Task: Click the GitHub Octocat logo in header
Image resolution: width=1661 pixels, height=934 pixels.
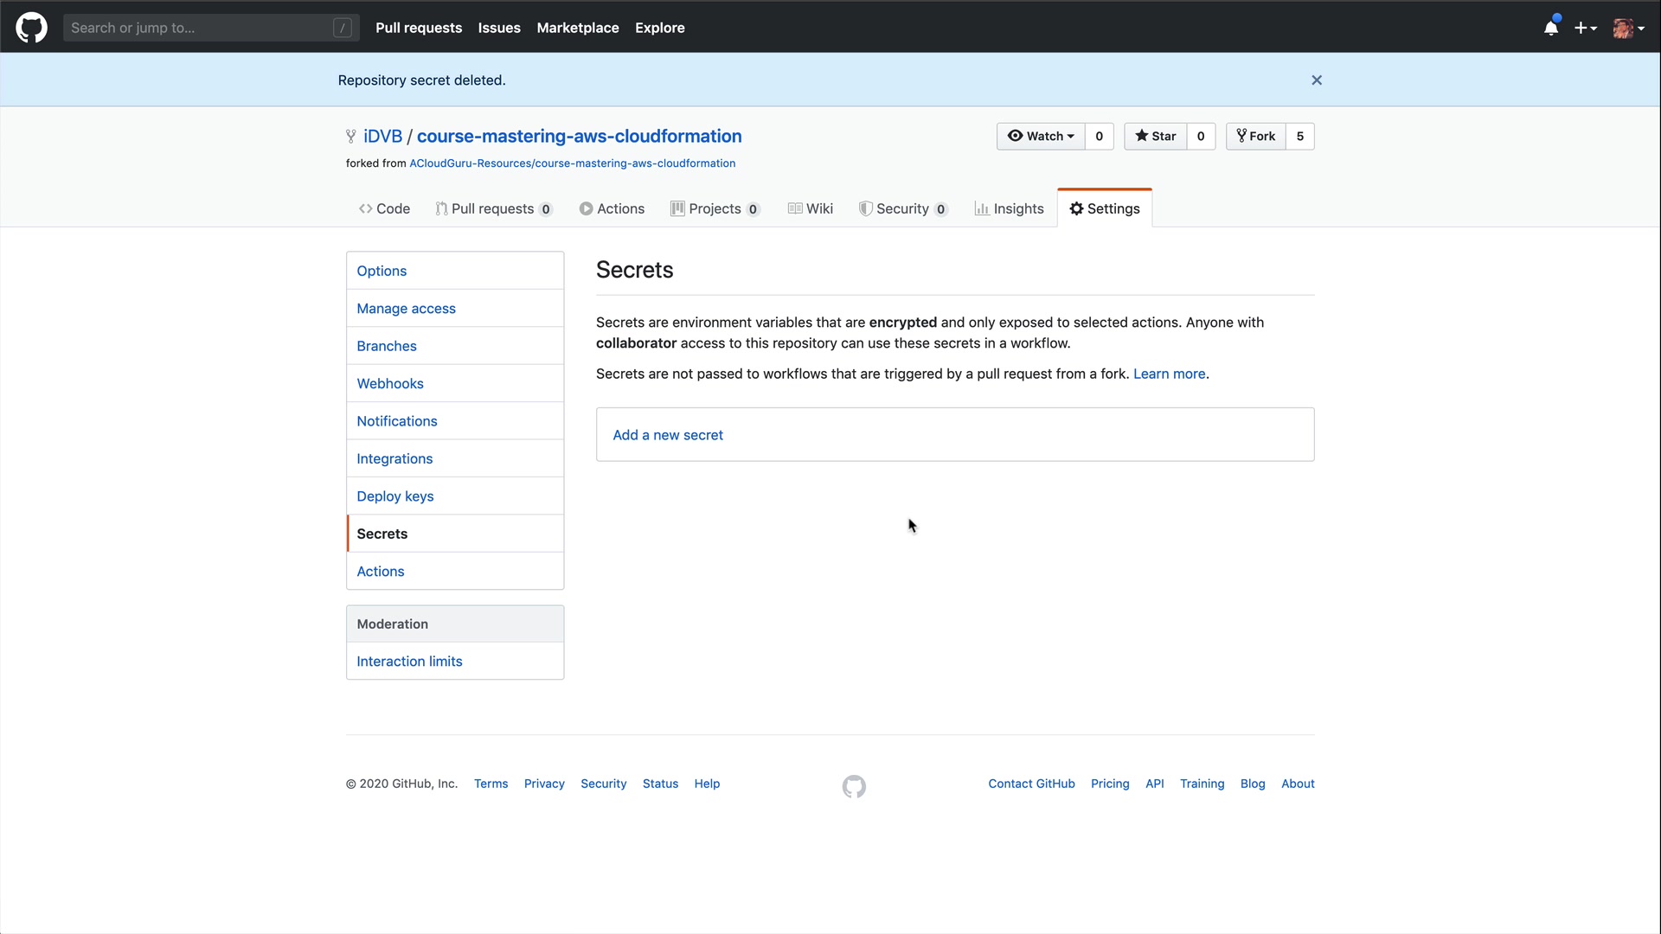Action: [x=31, y=28]
